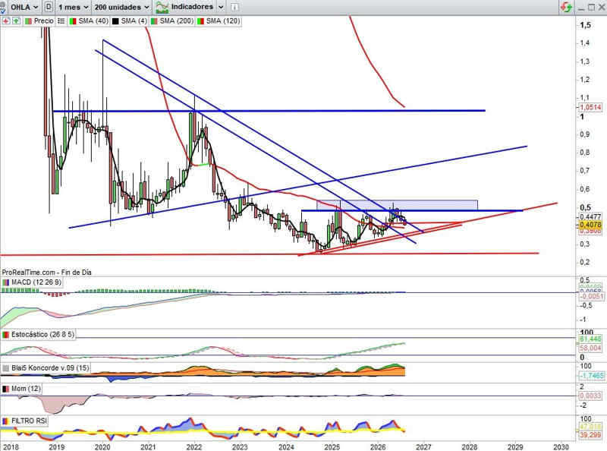Click the list icon beside Precio
607x451 pixels.
61,21
